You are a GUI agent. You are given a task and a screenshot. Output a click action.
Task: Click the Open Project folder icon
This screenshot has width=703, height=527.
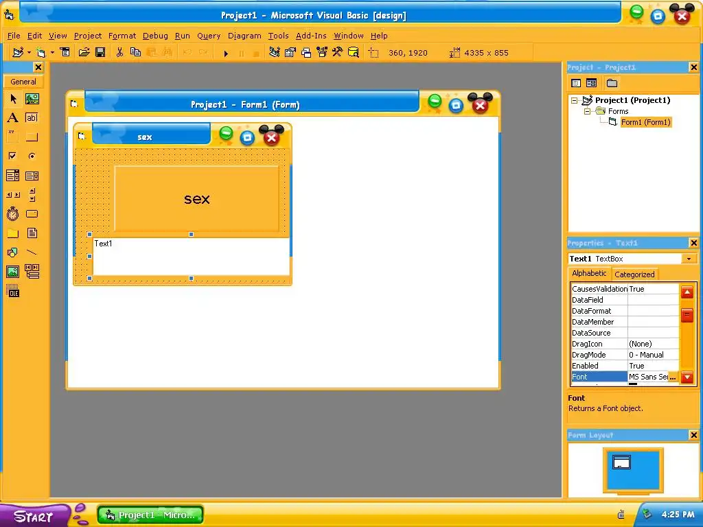pos(84,52)
